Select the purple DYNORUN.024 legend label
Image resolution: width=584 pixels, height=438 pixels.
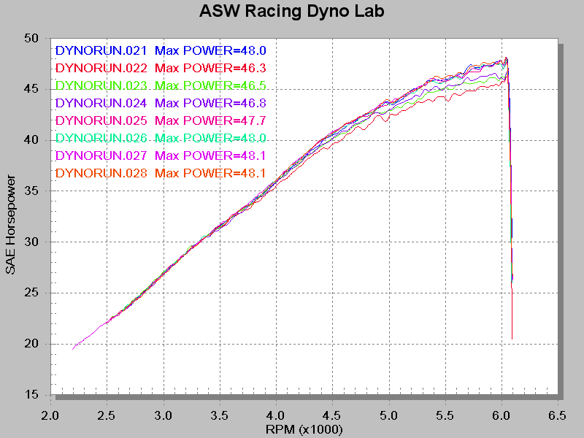coord(101,103)
